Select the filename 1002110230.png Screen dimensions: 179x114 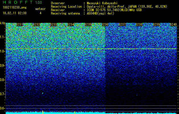click(15, 8)
